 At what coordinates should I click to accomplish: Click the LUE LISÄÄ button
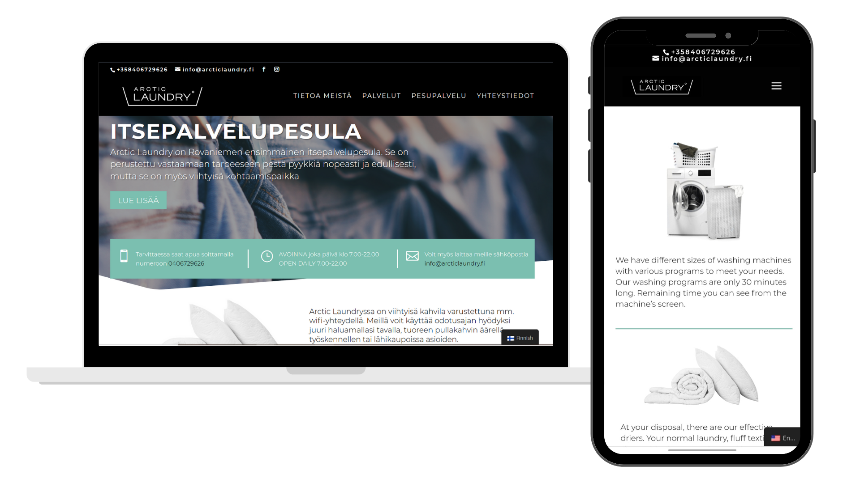[138, 200]
